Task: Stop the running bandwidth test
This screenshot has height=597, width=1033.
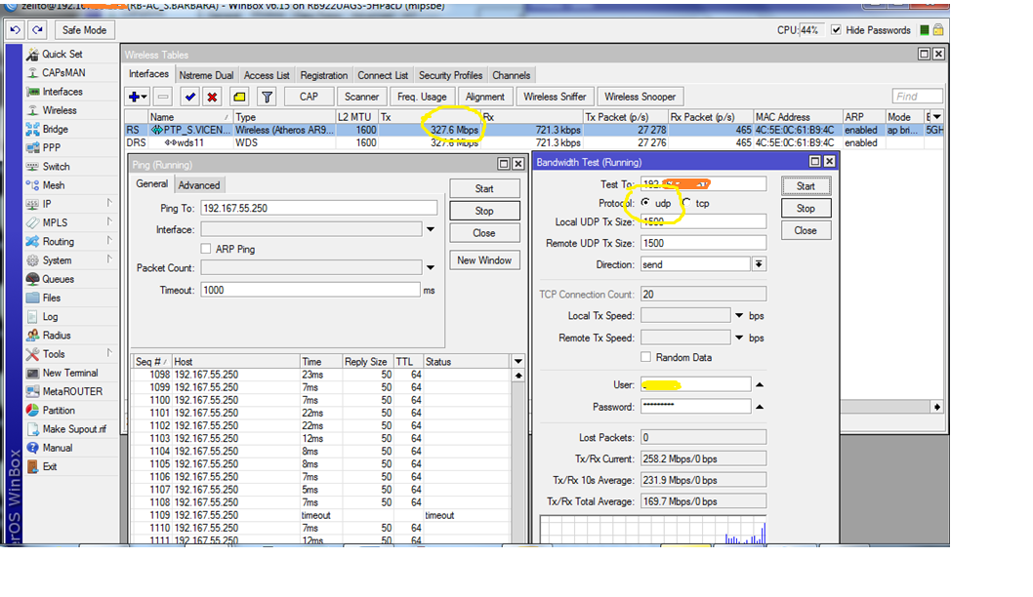Action: tap(805, 208)
